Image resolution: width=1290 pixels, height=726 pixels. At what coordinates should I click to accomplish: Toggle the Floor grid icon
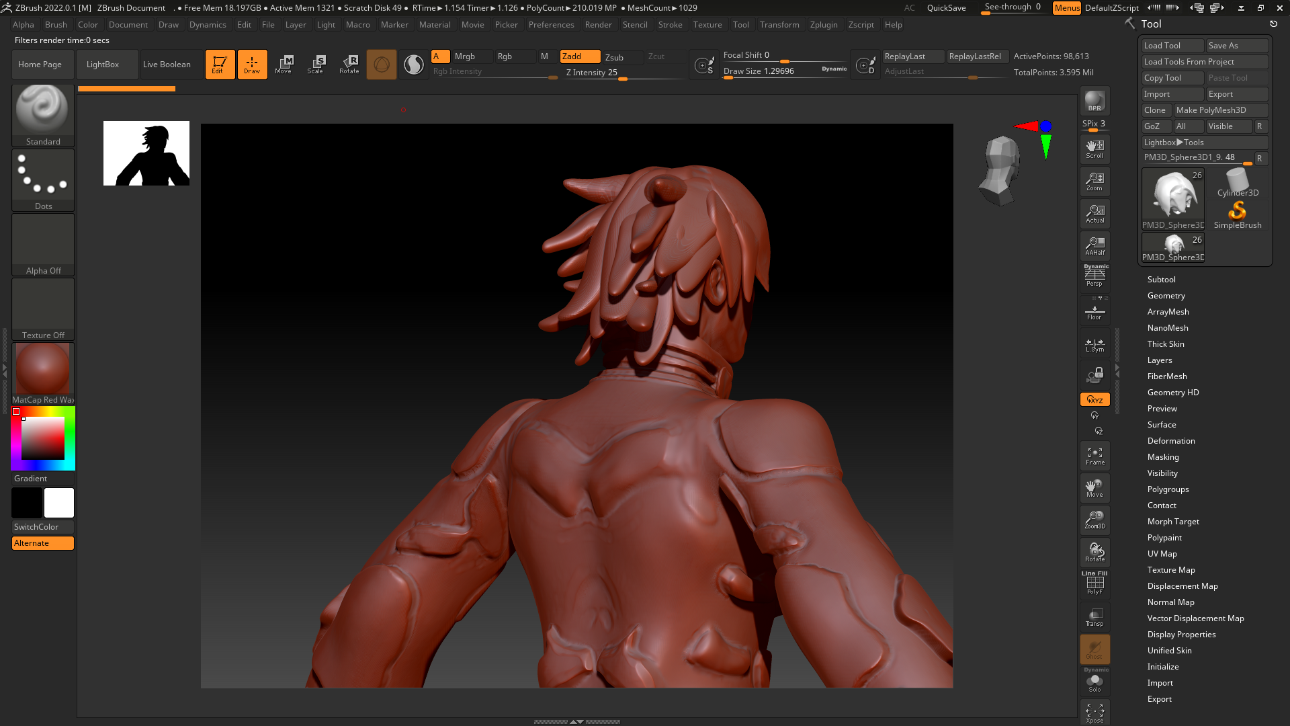pyautogui.click(x=1094, y=313)
